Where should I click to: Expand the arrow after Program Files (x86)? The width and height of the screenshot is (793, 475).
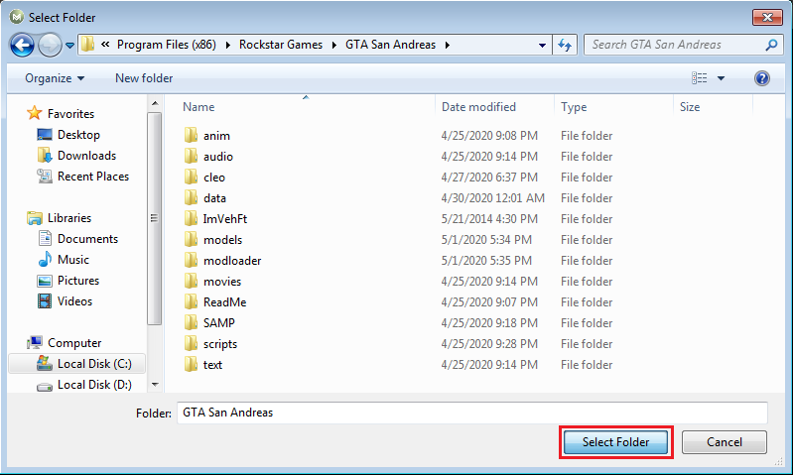(x=228, y=45)
